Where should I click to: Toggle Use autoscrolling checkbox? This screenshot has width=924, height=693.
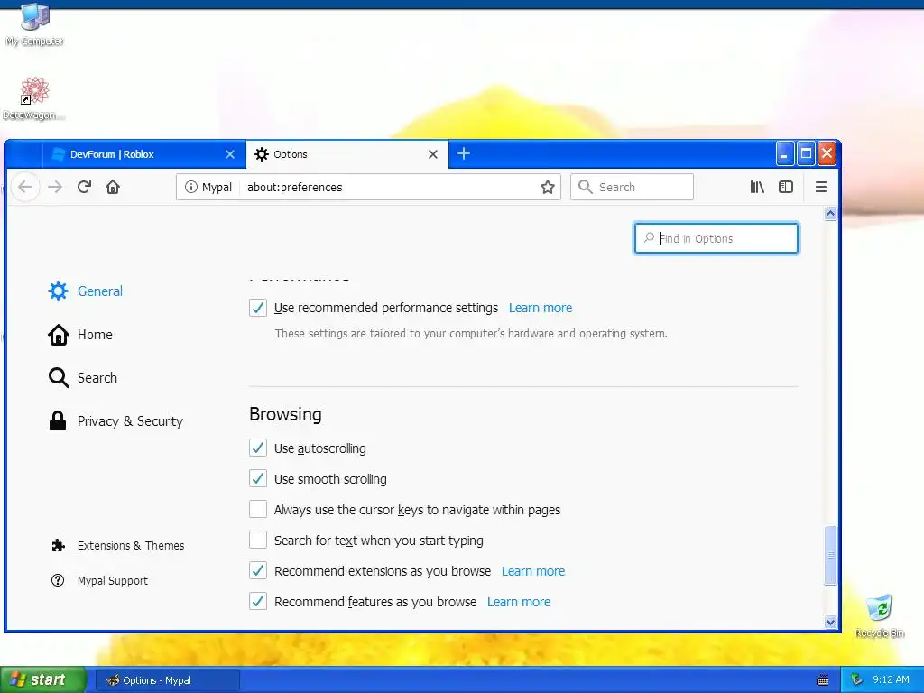tap(258, 448)
